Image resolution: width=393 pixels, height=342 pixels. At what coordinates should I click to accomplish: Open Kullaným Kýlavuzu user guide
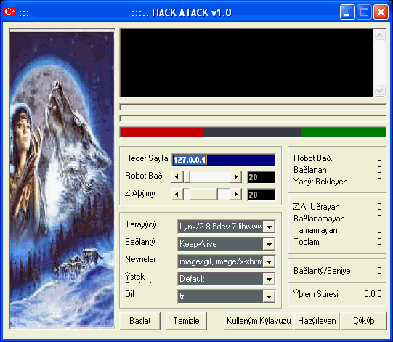pyautogui.click(x=259, y=321)
